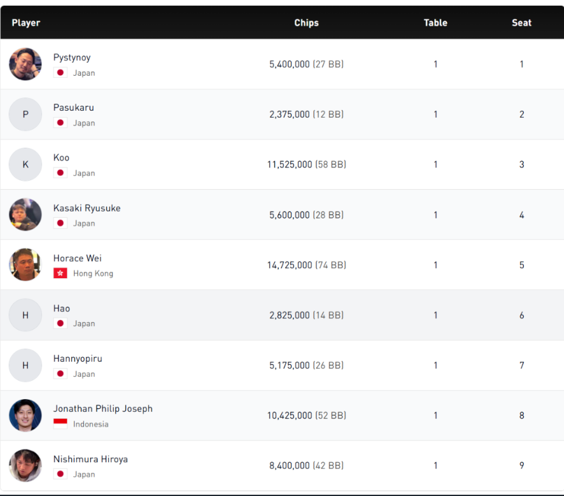Click the Seat column header

(521, 22)
